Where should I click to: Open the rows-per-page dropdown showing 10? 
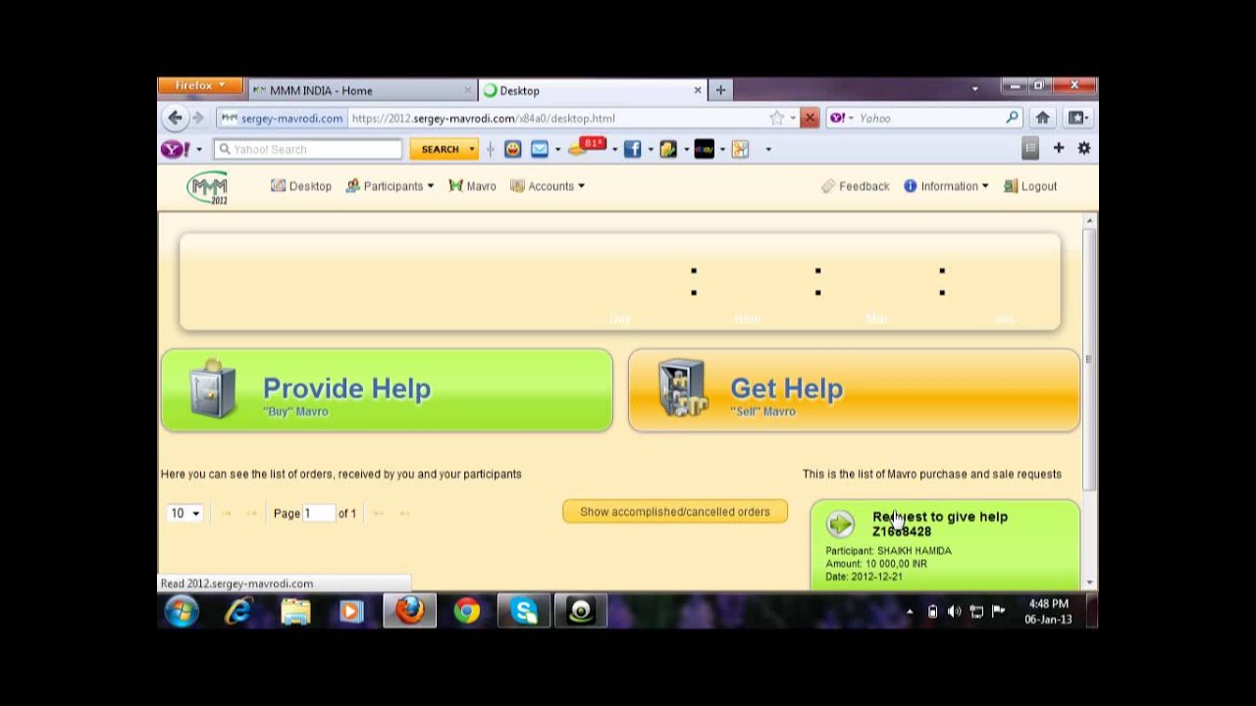[x=184, y=513]
